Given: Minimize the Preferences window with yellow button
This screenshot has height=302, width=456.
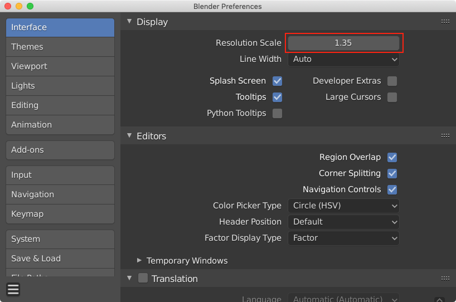Looking at the screenshot, I should 19,6.
